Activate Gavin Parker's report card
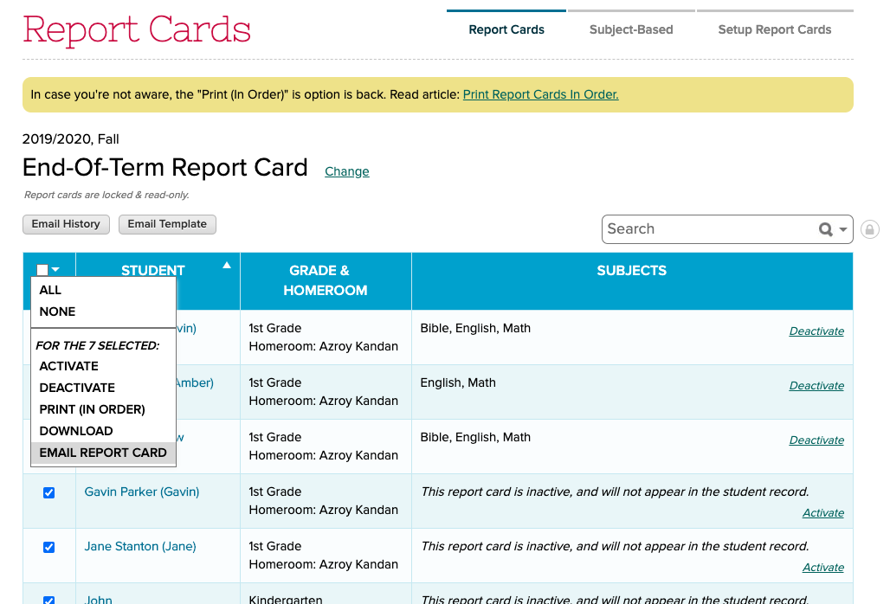 (x=823, y=512)
